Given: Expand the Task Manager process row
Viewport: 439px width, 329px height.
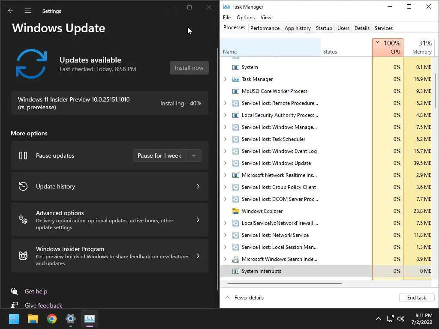Looking at the screenshot, I should pyautogui.click(x=226, y=79).
